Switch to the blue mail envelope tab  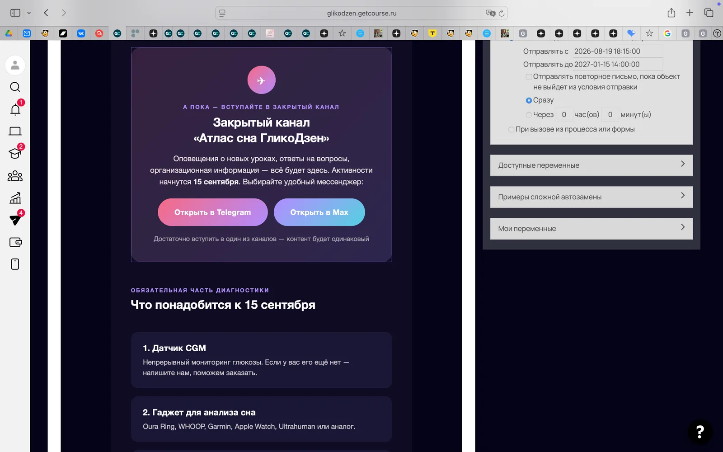coord(27,33)
